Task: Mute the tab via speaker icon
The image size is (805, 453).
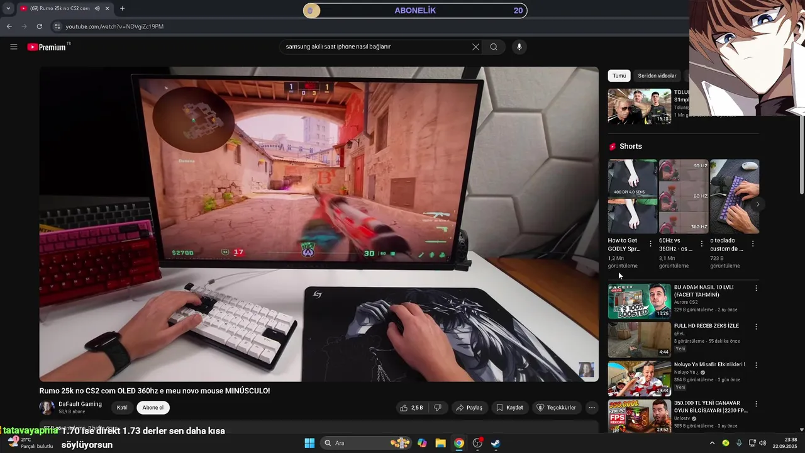Action: click(97, 9)
